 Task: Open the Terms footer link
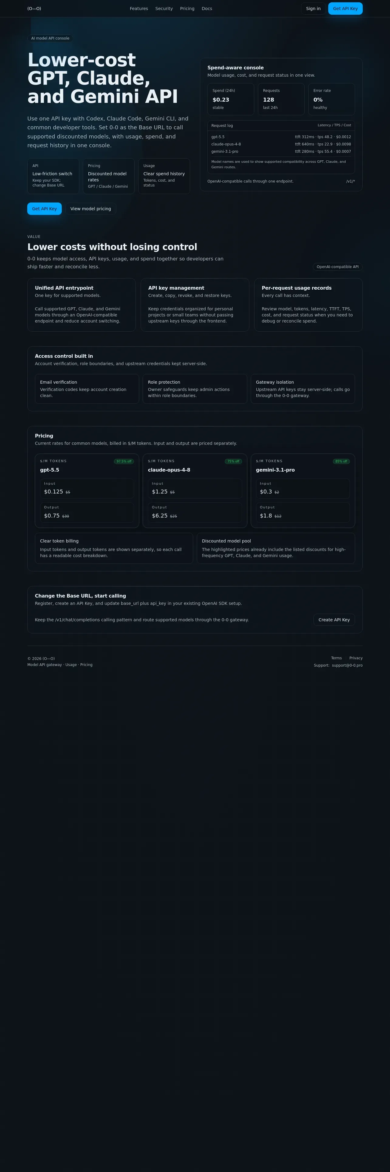coord(337,658)
